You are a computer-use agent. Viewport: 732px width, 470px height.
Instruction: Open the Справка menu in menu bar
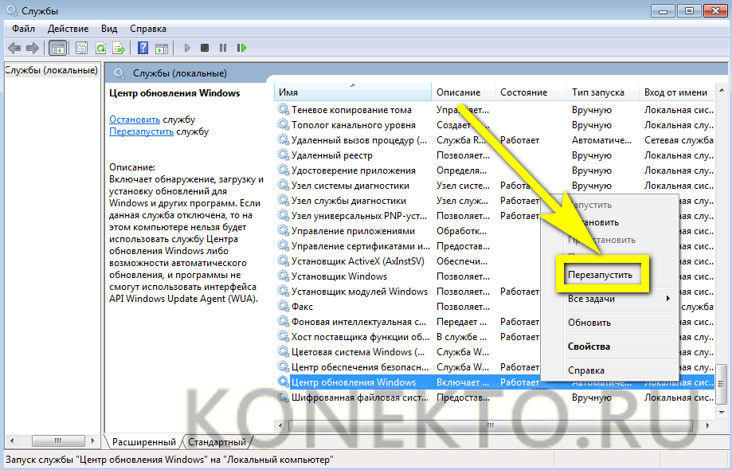(x=148, y=29)
